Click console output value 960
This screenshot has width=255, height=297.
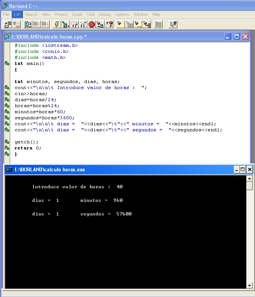point(118,200)
